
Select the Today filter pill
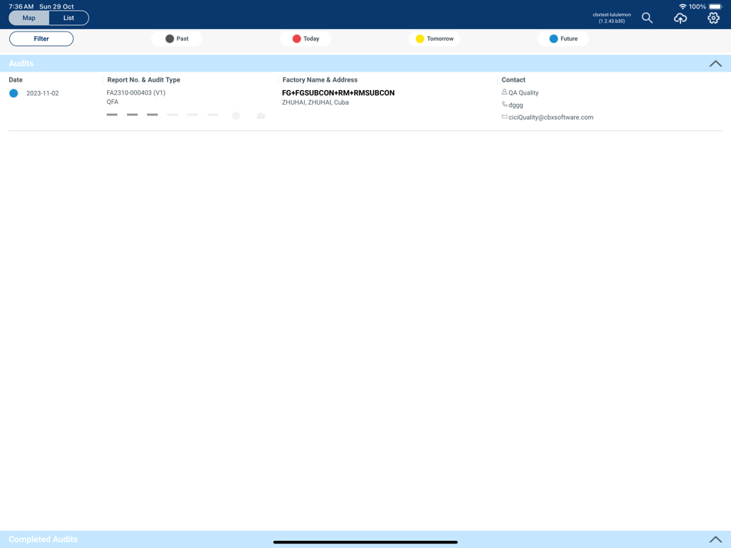coord(305,38)
